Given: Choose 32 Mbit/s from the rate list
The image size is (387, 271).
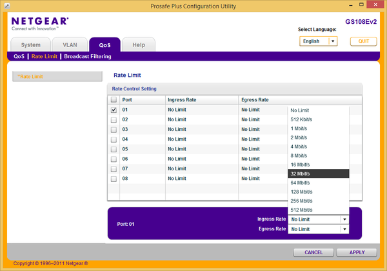Looking at the screenshot, I should (x=318, y=174).
